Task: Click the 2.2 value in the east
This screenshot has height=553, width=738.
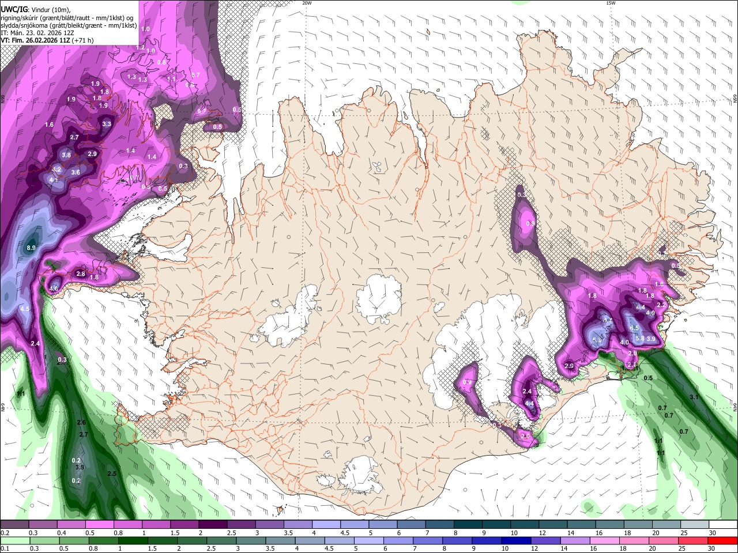Action: pos(661,305)
